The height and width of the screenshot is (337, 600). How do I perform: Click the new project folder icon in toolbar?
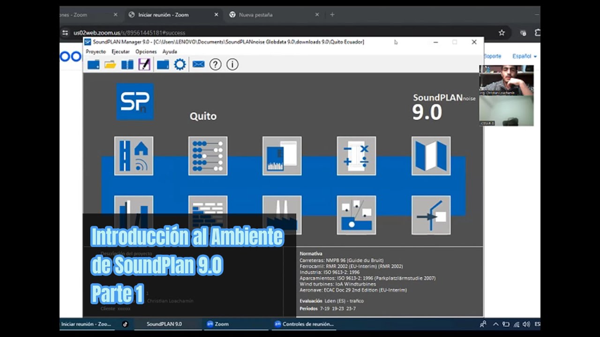(x=93, y=65)
